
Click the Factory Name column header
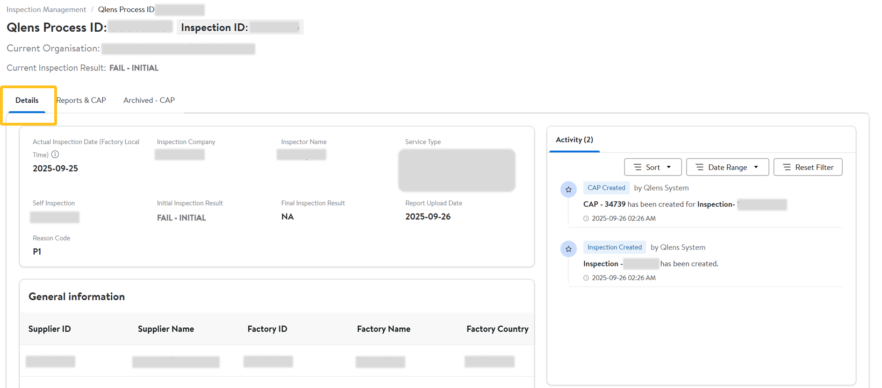(x=384, y=329)
